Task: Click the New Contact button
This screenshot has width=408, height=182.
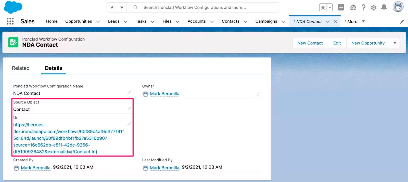Action: pyautogui.click(x=310, y=43)
